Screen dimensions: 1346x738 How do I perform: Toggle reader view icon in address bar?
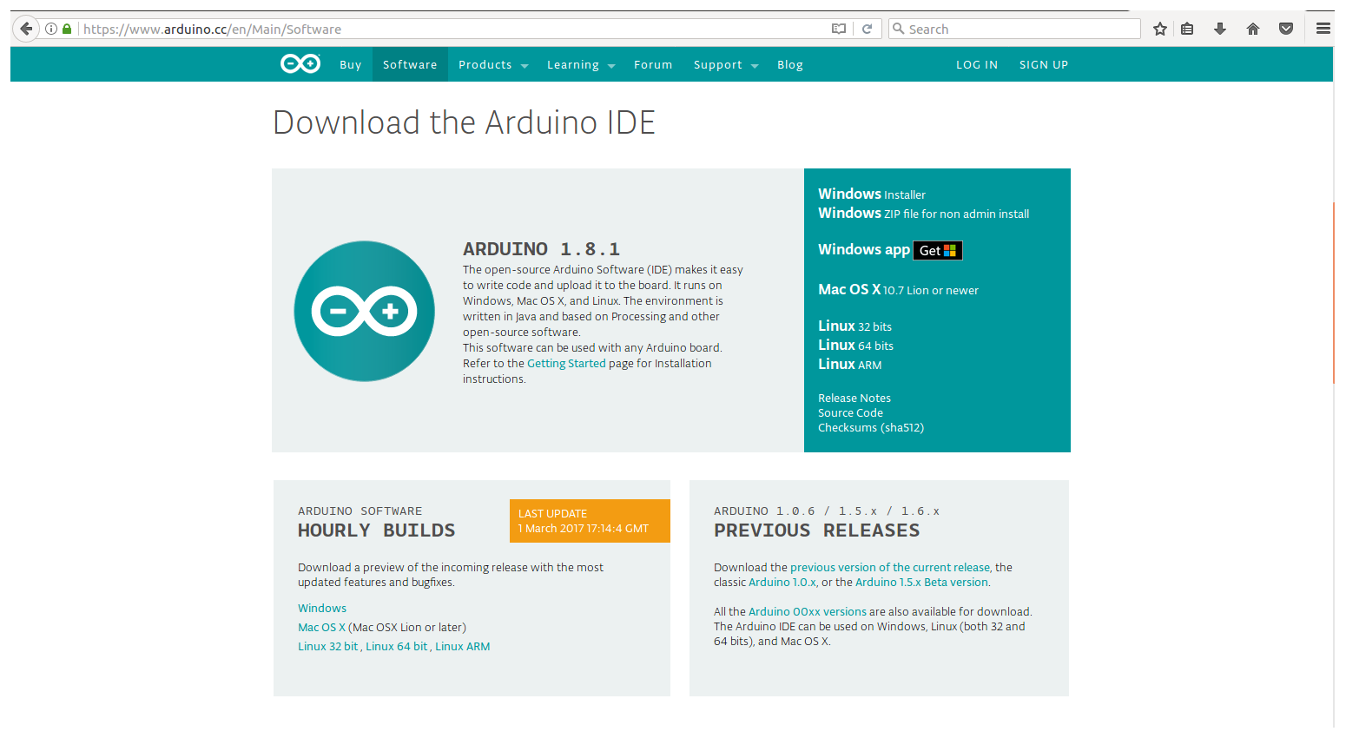tap(839, 29)
